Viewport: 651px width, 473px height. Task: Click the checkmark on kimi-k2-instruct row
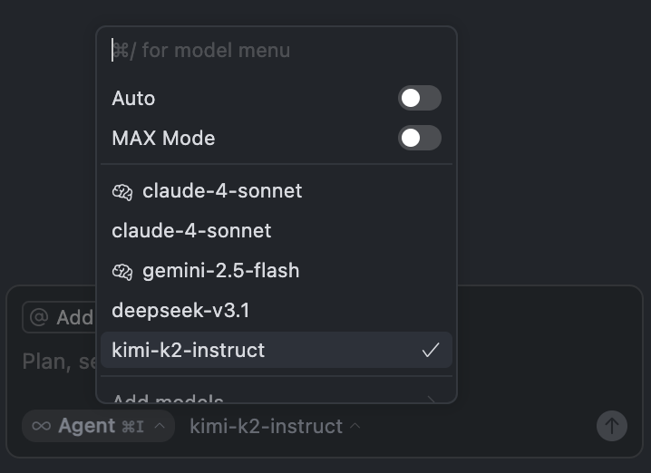(x=431, y=350)
